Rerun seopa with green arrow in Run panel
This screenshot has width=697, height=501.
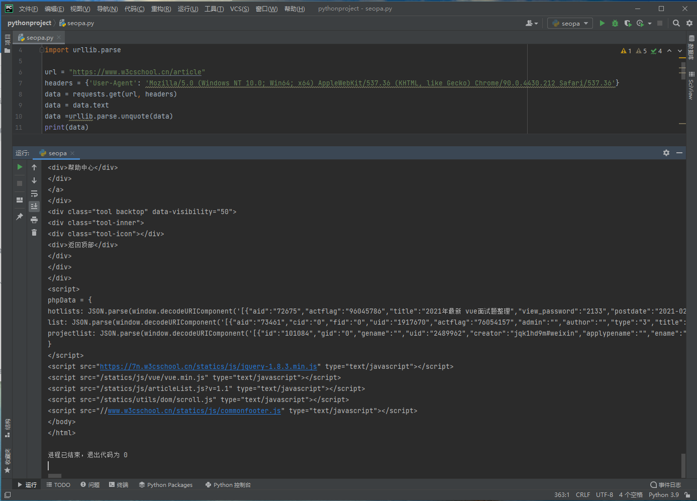click(x=20, y=167)
